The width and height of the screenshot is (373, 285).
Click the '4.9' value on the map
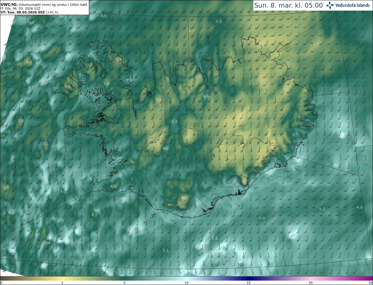pos(360,207)
